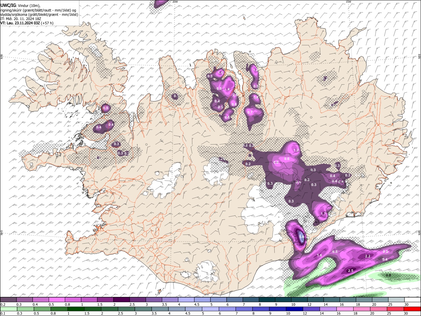421x316 pixels.
Task: Click the 'IT: Mið. 20. 11. 2024 18Z' line
Action: [x=21, y=19]
